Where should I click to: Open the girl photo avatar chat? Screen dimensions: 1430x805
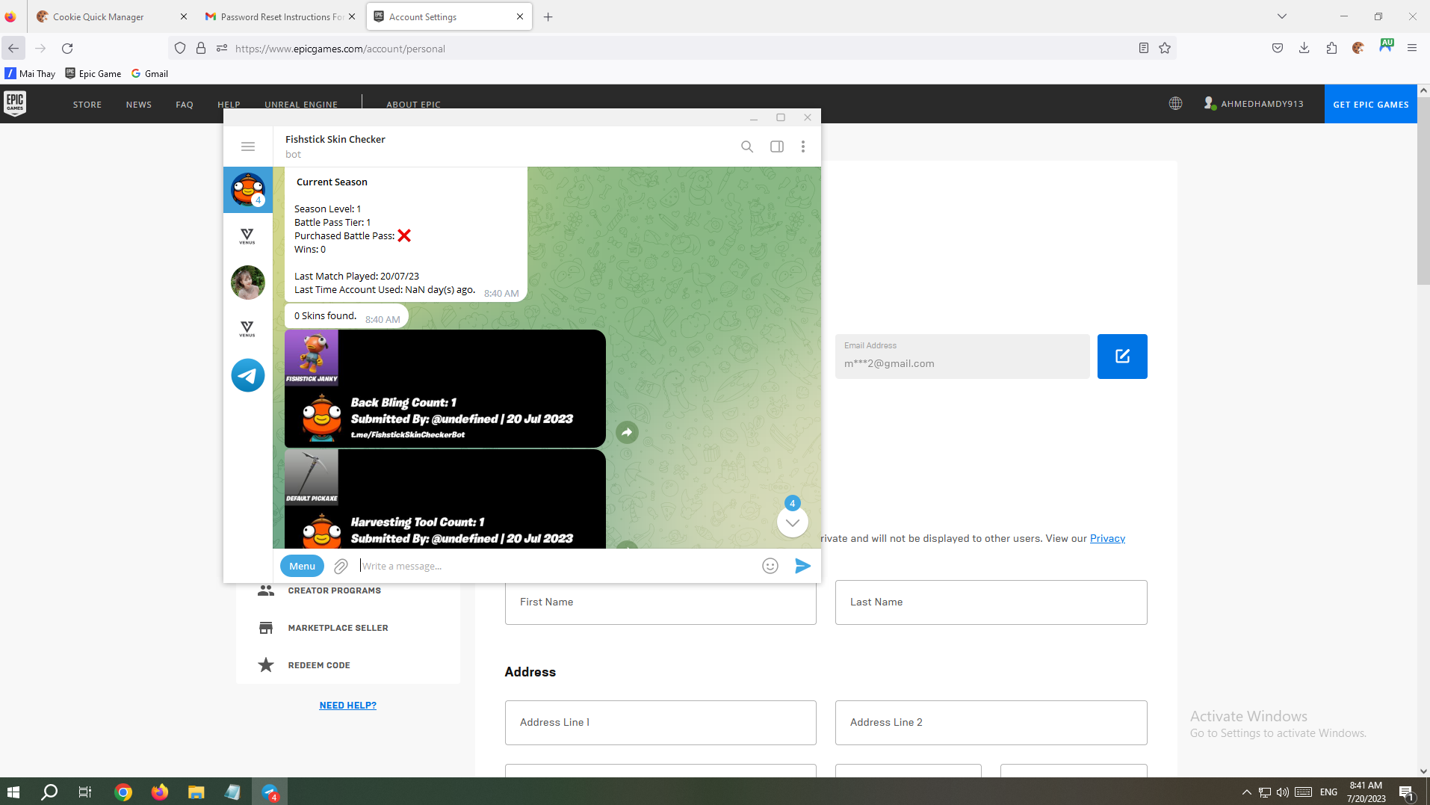click(248, 283)
